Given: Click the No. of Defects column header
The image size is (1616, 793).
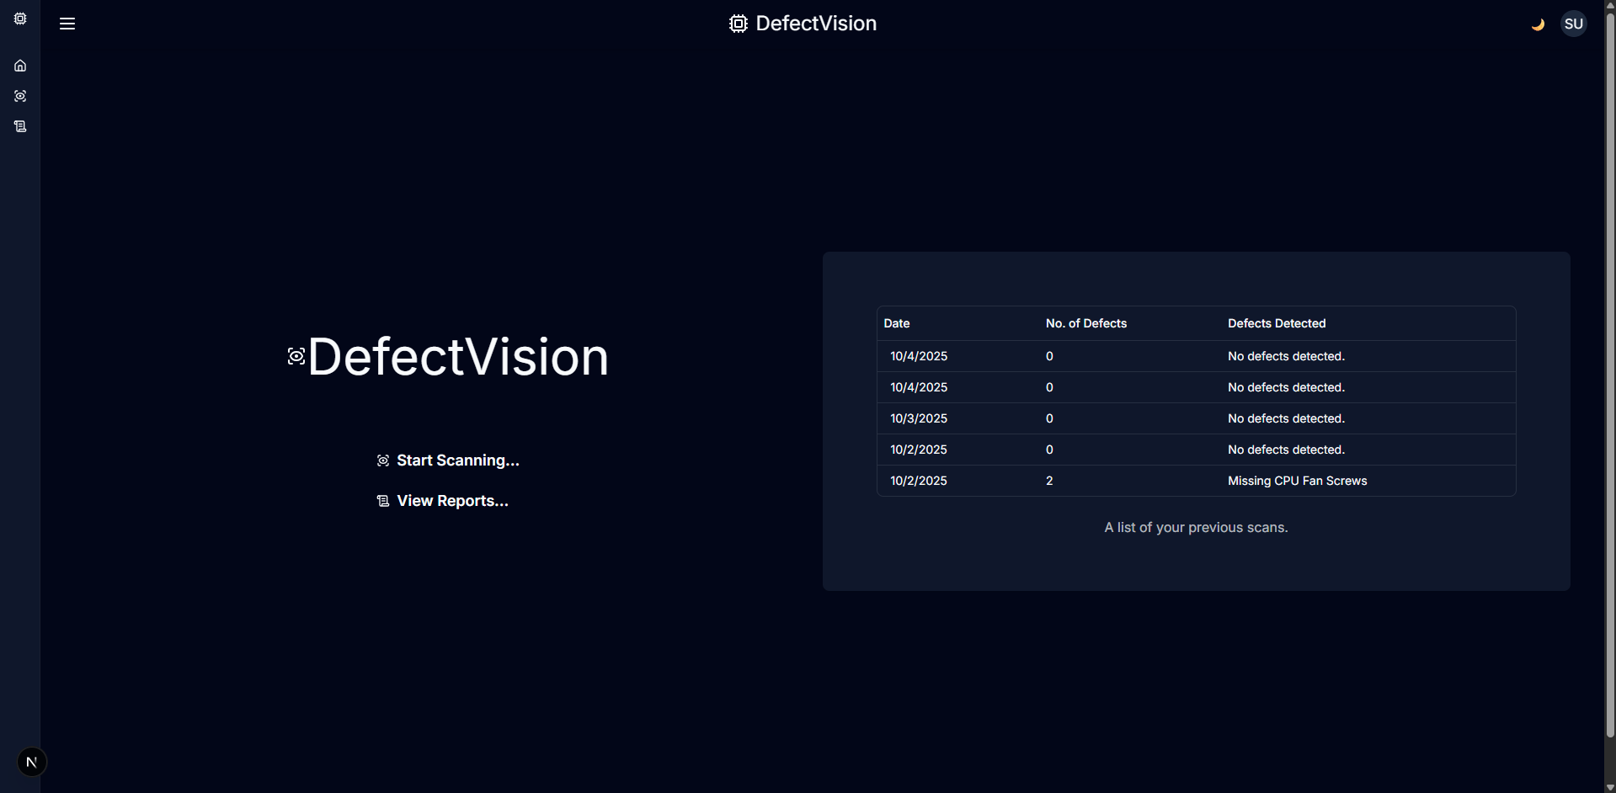Looking at the screenshot, I should [x=1085, y=323].
